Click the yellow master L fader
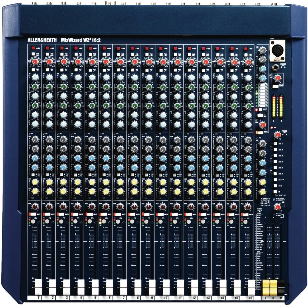308x305 pixels. (x=266, y=287)
